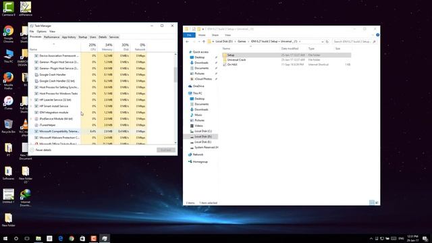Open Cortana search circle on taskbar
The width and height of the screenshot is (432, 243).
(16, 238)
